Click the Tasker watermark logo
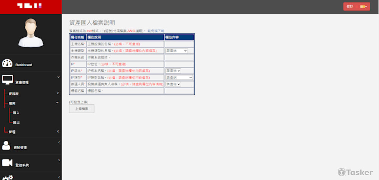The width and height of the screenshot is (379, 180). pyautogui.click(x=355, y=172)
